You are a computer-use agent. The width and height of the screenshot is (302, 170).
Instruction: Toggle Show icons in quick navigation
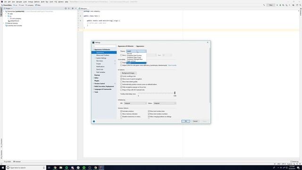(x=121, y=79)
